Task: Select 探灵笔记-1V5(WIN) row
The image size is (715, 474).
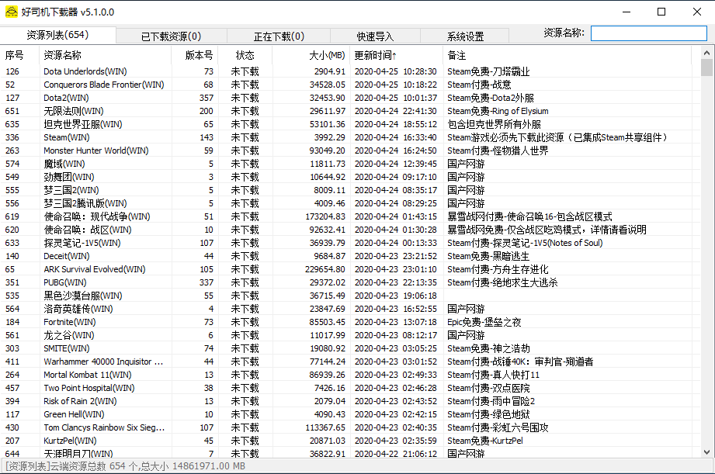Action: [350, 243]
